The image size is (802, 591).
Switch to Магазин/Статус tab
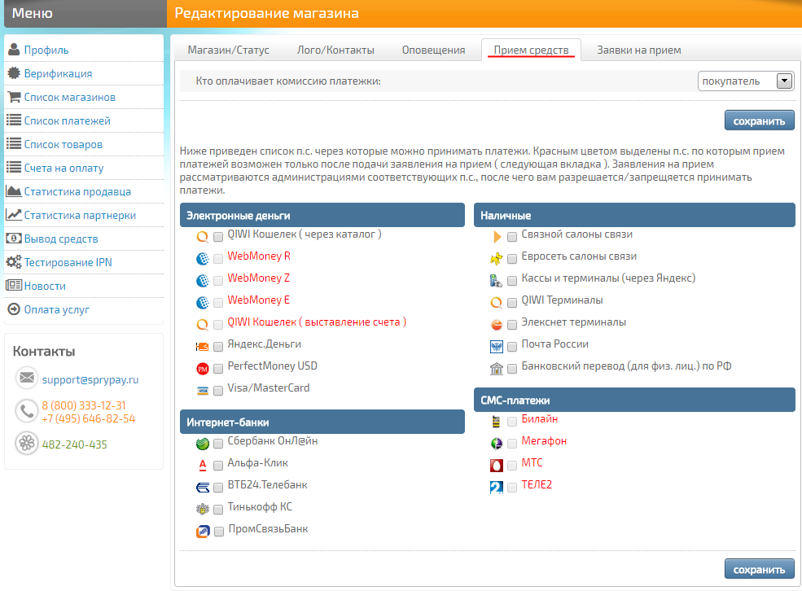[228, 50]
